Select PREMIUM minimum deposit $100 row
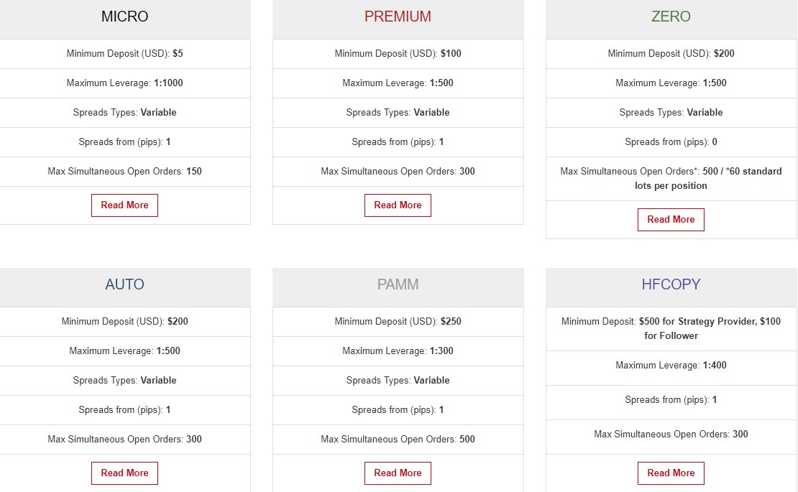The height and width of the screenshot is (492, 798). tap(398, 54)
